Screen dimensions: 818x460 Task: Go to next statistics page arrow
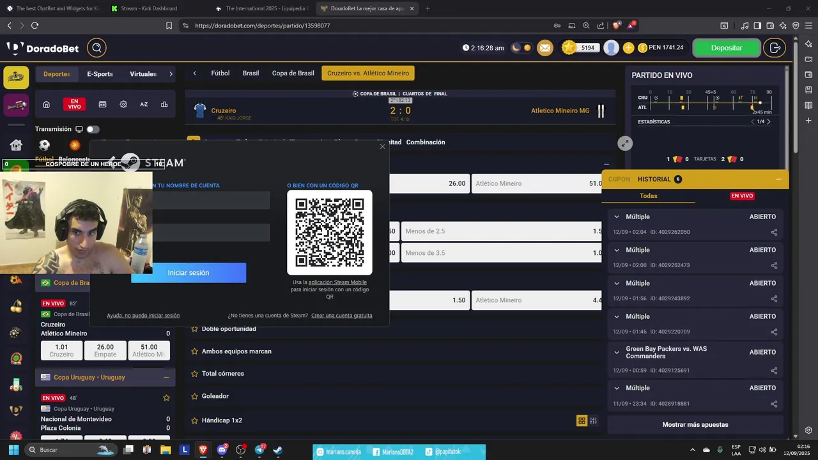[768, 121]
